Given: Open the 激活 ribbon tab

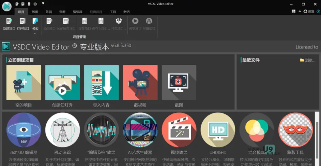Looking at the screenshot, I should 126,12.
